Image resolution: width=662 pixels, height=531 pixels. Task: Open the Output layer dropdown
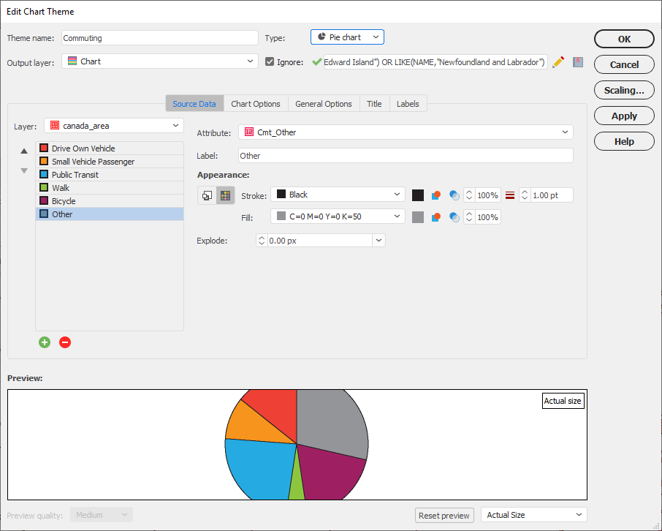coord(159,61)
